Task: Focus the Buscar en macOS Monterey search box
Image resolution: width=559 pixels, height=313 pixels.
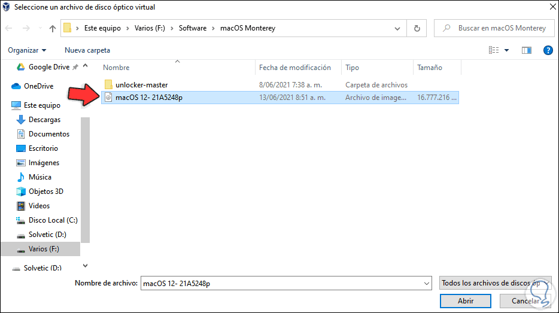Action: point(494,28)
